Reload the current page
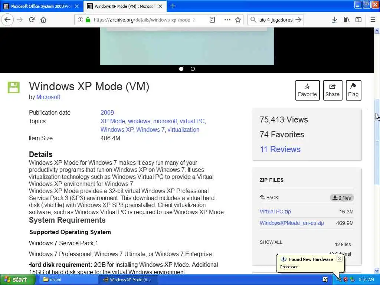This screenshot has width=380, height=285. tap(32, 20)
